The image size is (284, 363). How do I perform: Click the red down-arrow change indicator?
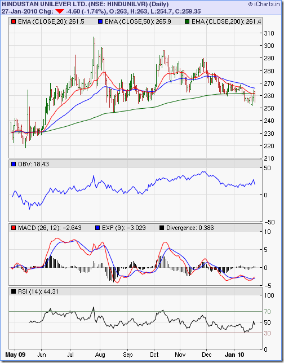point(60,11)
